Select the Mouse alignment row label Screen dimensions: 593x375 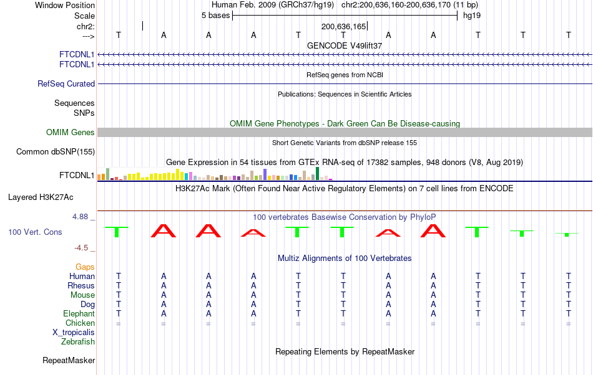[x=82, y=295]
